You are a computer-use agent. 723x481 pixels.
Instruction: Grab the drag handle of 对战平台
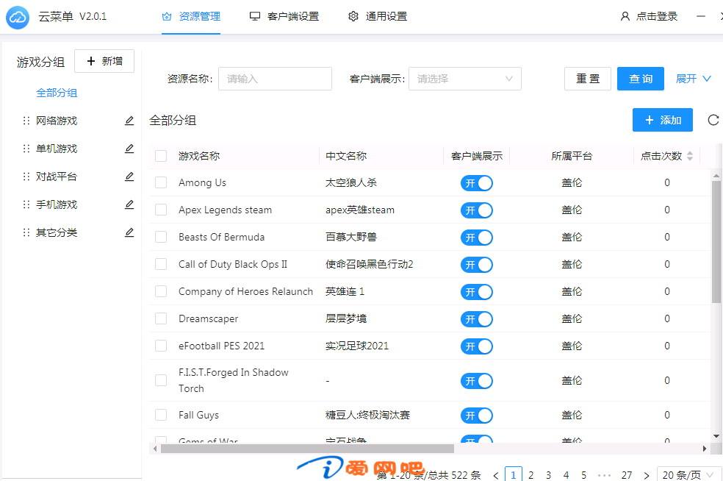click(26, 177)
